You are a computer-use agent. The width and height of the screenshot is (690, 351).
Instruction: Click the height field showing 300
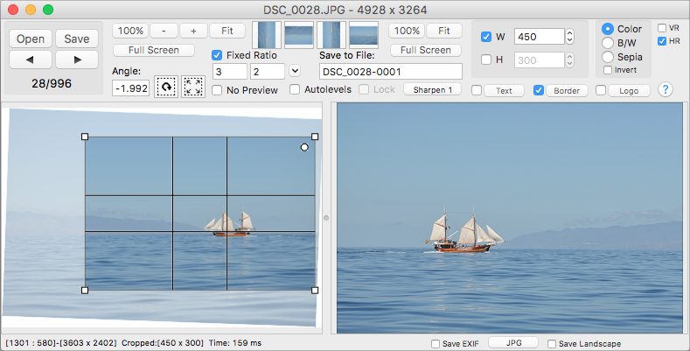539,60
